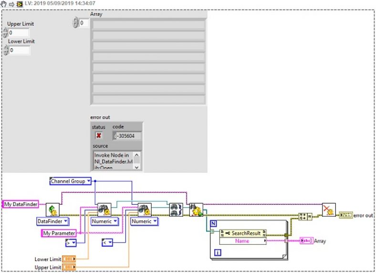Click the N count terminal of For Loop

(213, 223)
